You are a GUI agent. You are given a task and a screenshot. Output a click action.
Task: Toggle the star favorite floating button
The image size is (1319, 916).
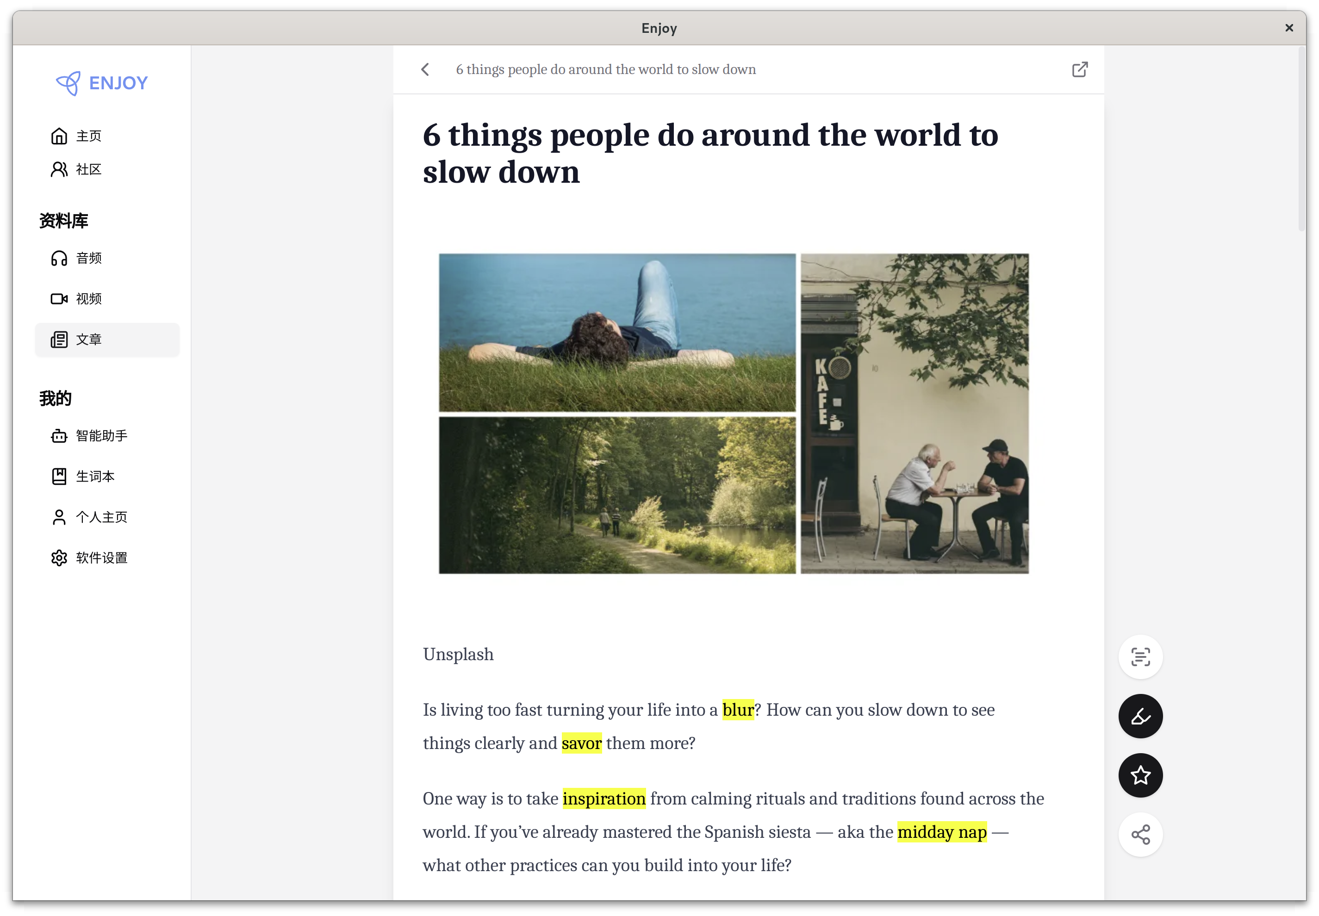pos(1140,775)
